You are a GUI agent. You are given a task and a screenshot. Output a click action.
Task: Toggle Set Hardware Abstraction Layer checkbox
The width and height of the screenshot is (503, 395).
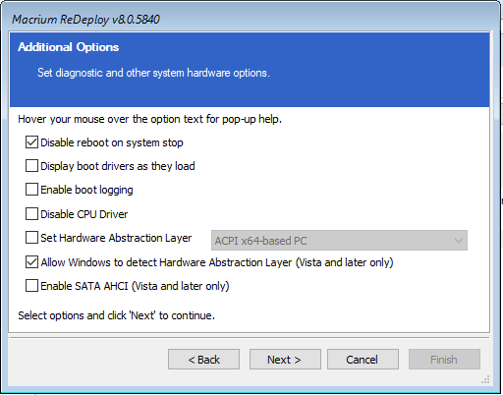(31, 238)
